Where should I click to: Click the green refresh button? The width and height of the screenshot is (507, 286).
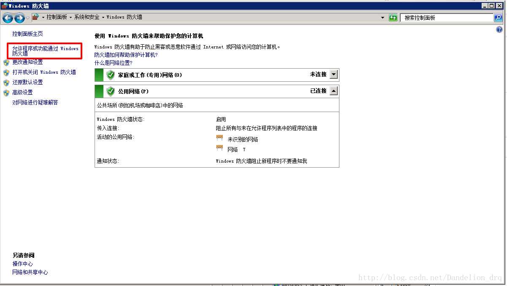coord(393,18)
